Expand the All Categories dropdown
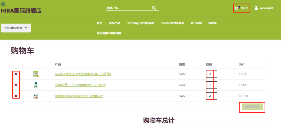 (x=16, y=28)
